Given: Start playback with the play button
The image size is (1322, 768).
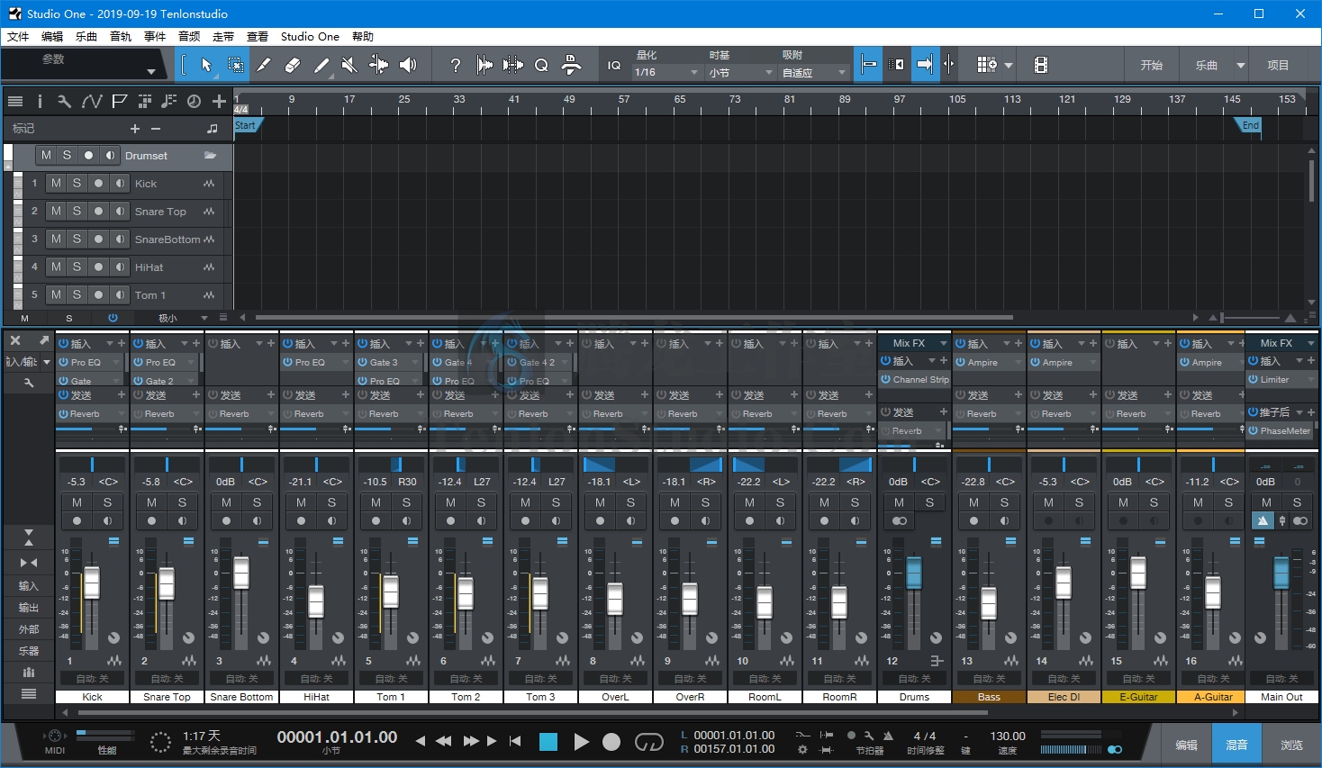Looking at the screenshot, I should 581,742.
